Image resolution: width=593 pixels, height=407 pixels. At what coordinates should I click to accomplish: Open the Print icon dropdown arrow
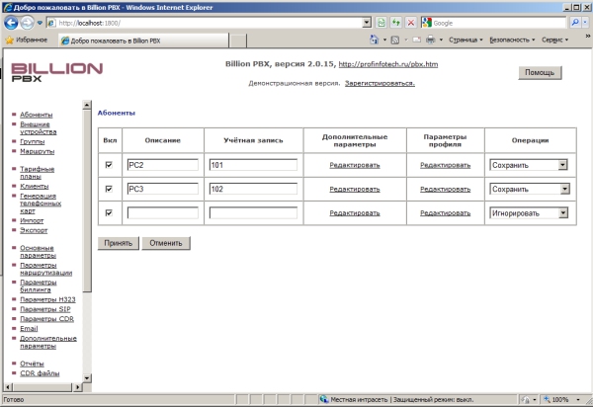(x=441, y=40)
